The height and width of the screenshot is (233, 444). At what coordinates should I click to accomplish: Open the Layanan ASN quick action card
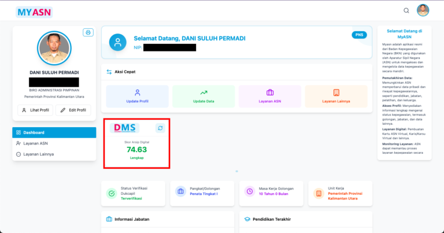click(x=269, y=96)
